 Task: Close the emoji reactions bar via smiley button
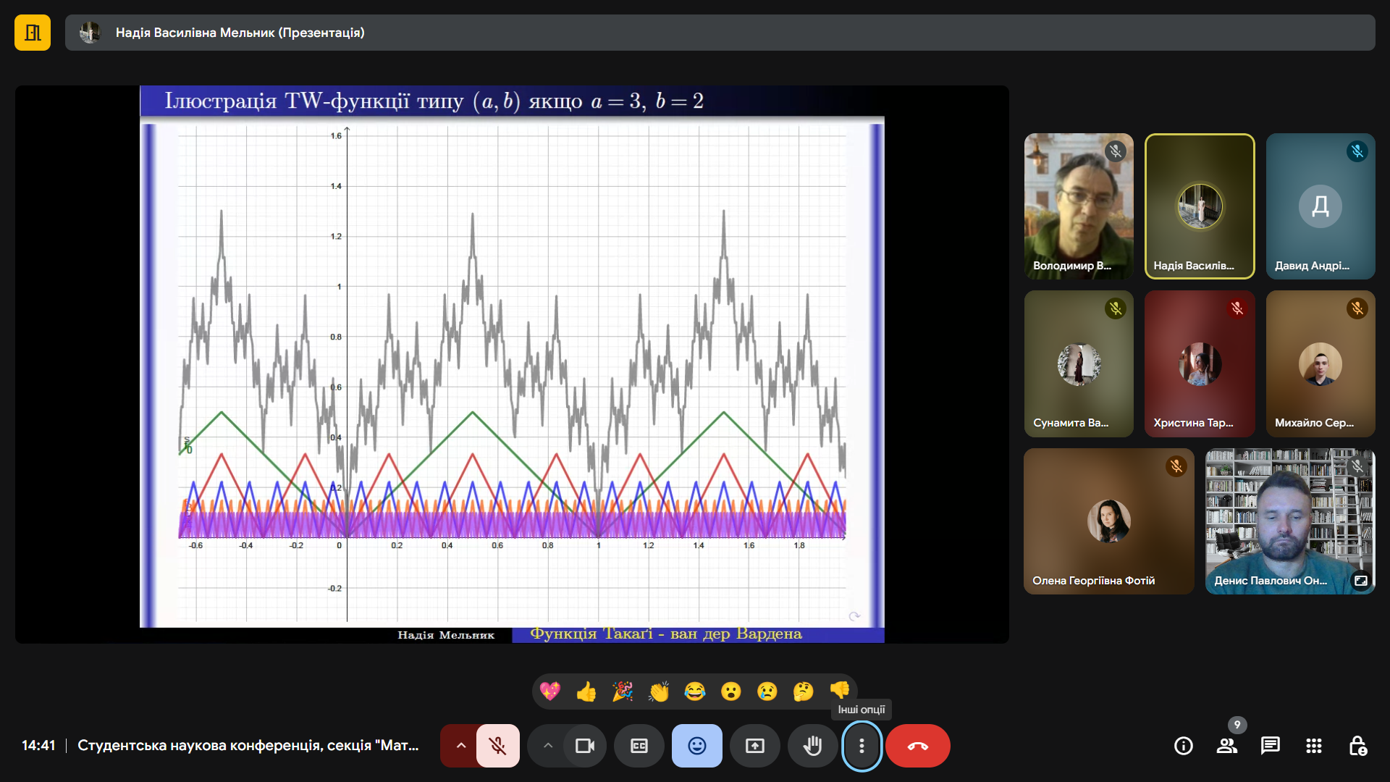point(697,746)
